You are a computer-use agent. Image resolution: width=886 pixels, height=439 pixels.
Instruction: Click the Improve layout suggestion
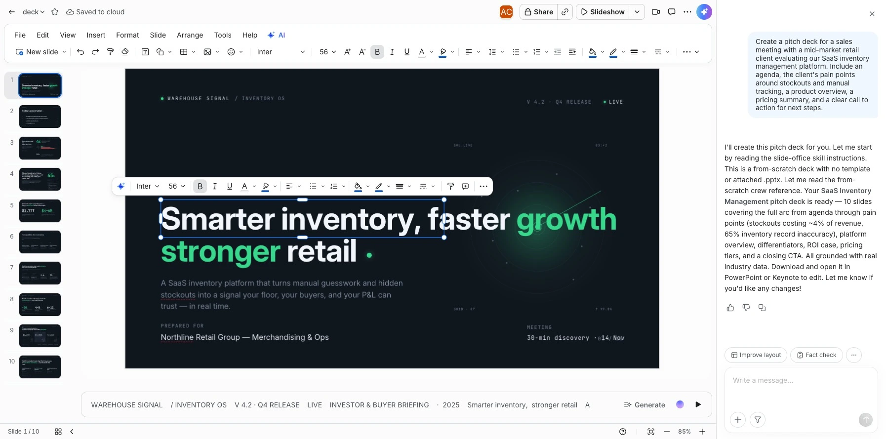click(756, 355)
